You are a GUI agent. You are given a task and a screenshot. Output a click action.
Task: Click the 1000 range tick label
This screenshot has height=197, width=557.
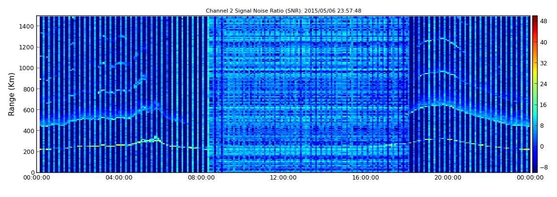coord(27,68)
